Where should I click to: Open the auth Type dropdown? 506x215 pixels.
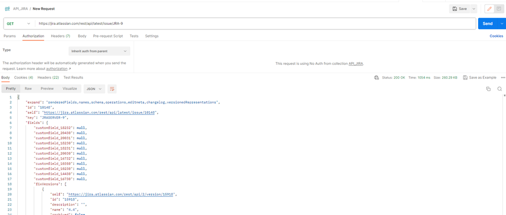99,51
